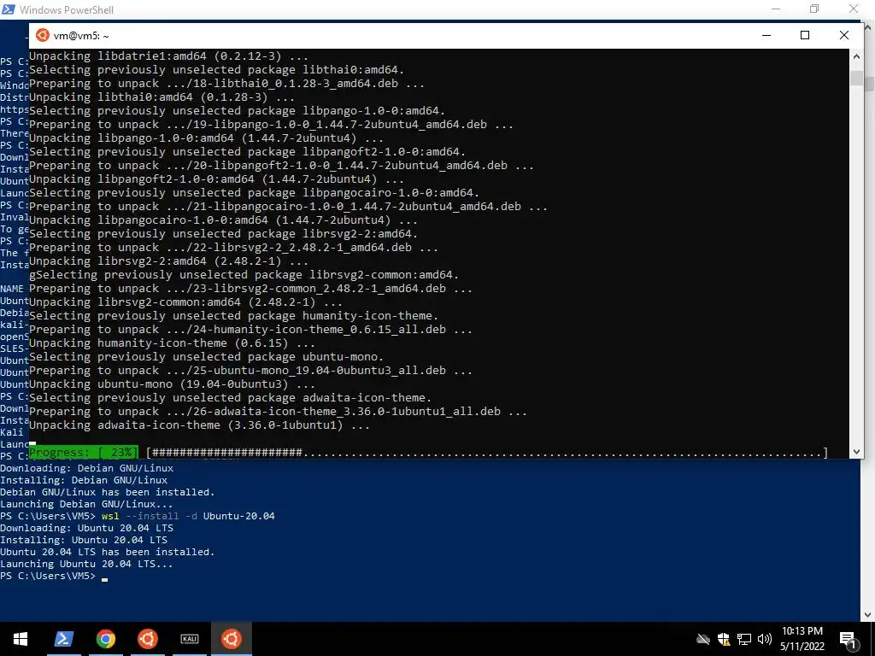
Task: Click "Ubuntu 20.04 LTS has been installed." line
Action: pyautogui.click(x=108, y=553)
